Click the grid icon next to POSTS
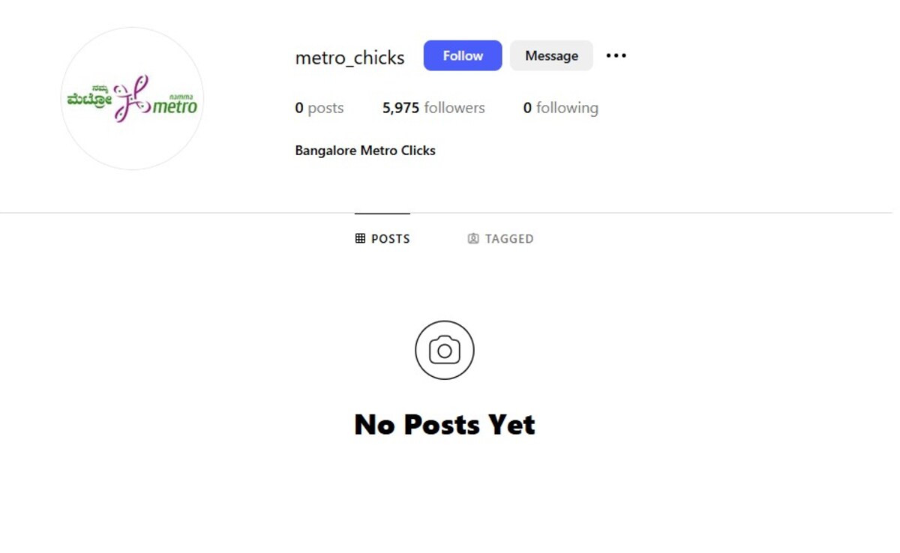This screenshot has width=900, height=553. [x=360, y=238]
